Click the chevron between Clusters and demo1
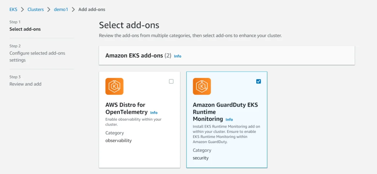The height and width of the screenshot is (174, 377). pyautogui.click(x=49, y=10)
